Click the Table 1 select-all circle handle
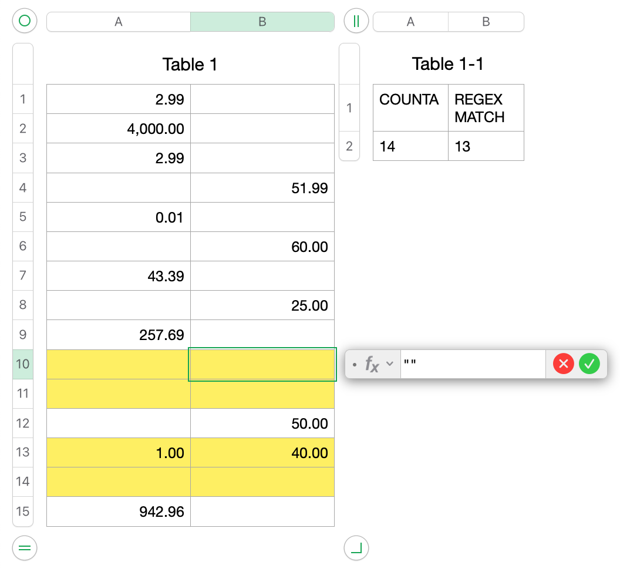Image resolution: width=620 pixels, height=572 pixels. [25, 22]
